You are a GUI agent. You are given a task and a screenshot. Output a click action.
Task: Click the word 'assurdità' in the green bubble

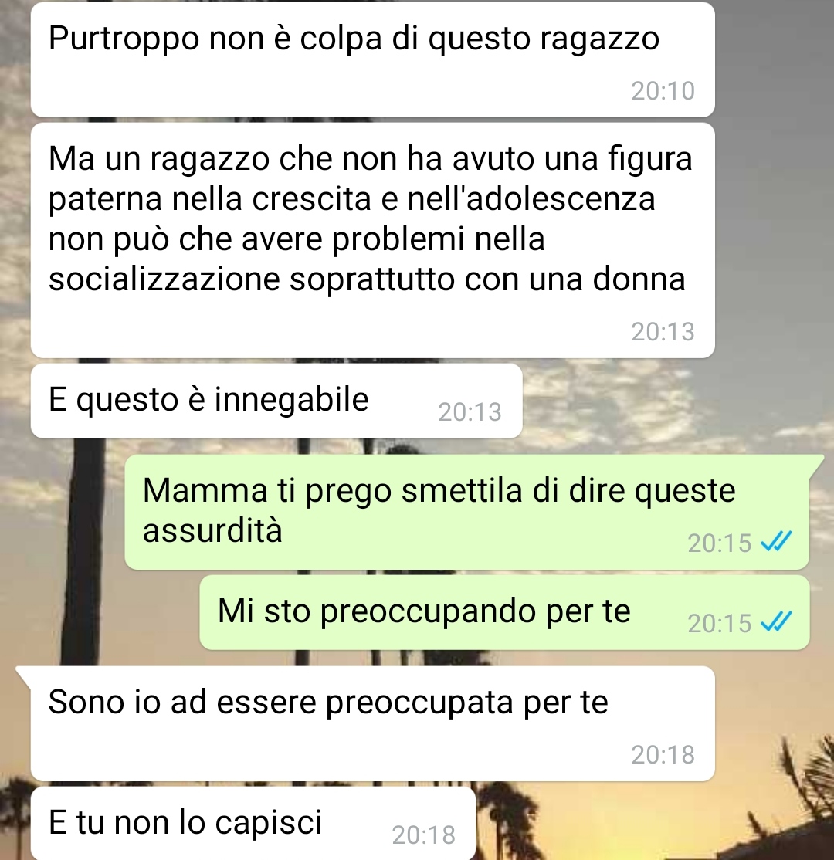point(212,530)
